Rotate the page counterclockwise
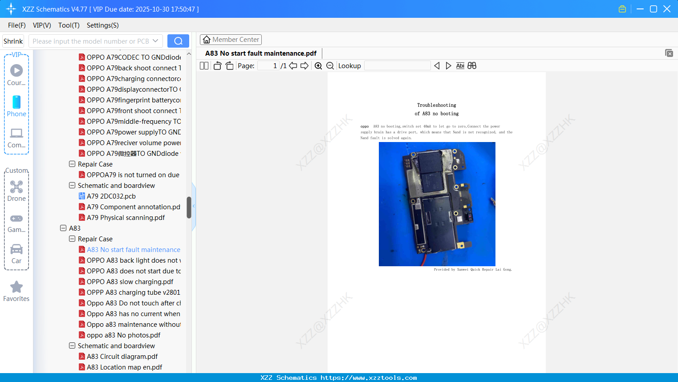 pyautogui.click(x=217, y=66)
